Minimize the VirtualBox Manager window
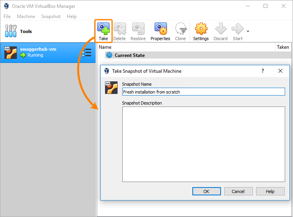 248,6
